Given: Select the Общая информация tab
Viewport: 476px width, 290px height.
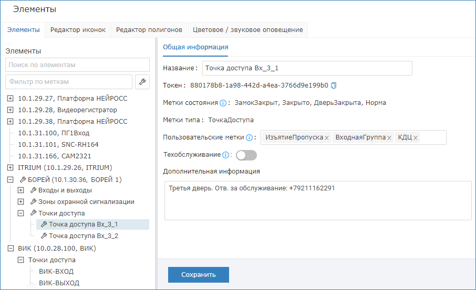Looking at the screenshot, I should (x=195, y=47).
